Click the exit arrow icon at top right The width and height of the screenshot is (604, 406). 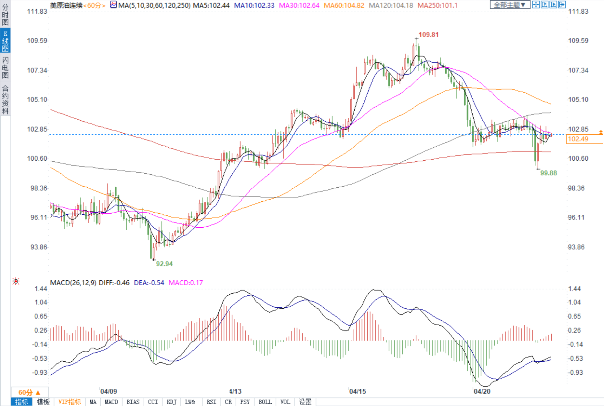coord(562,5)
